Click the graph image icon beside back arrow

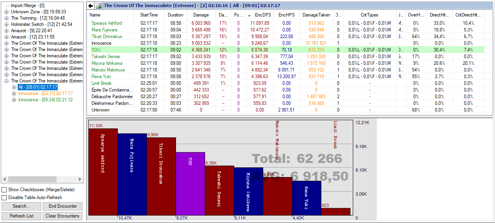click(99, 6)
